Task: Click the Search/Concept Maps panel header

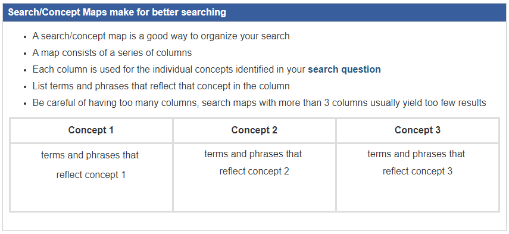Action: [255, 13]
